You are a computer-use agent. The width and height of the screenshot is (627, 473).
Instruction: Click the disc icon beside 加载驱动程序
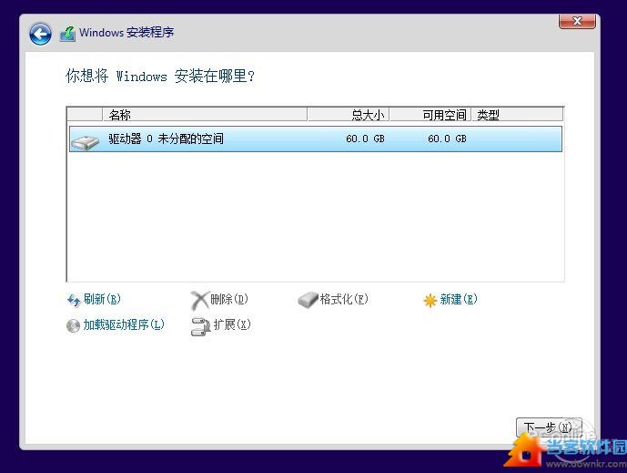[73, 325]
